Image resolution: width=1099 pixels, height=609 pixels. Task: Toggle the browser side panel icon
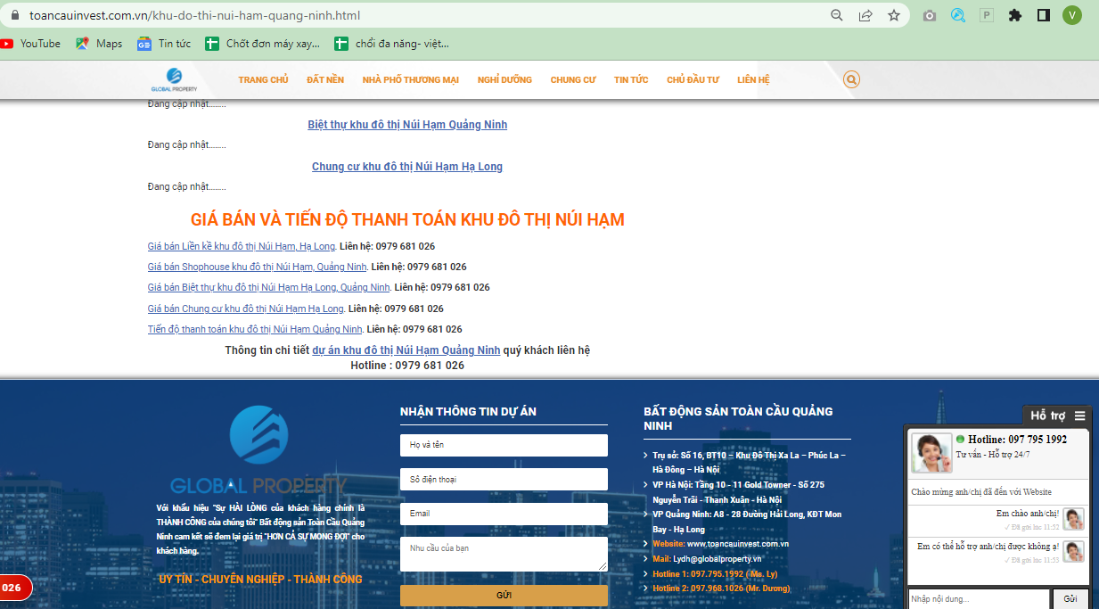[x=1044, y=15]
